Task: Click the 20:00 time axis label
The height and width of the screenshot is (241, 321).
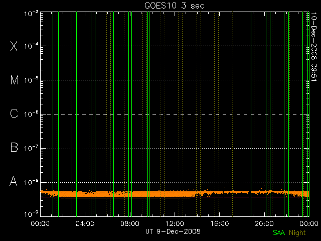Action: click(x=264, y=223)
